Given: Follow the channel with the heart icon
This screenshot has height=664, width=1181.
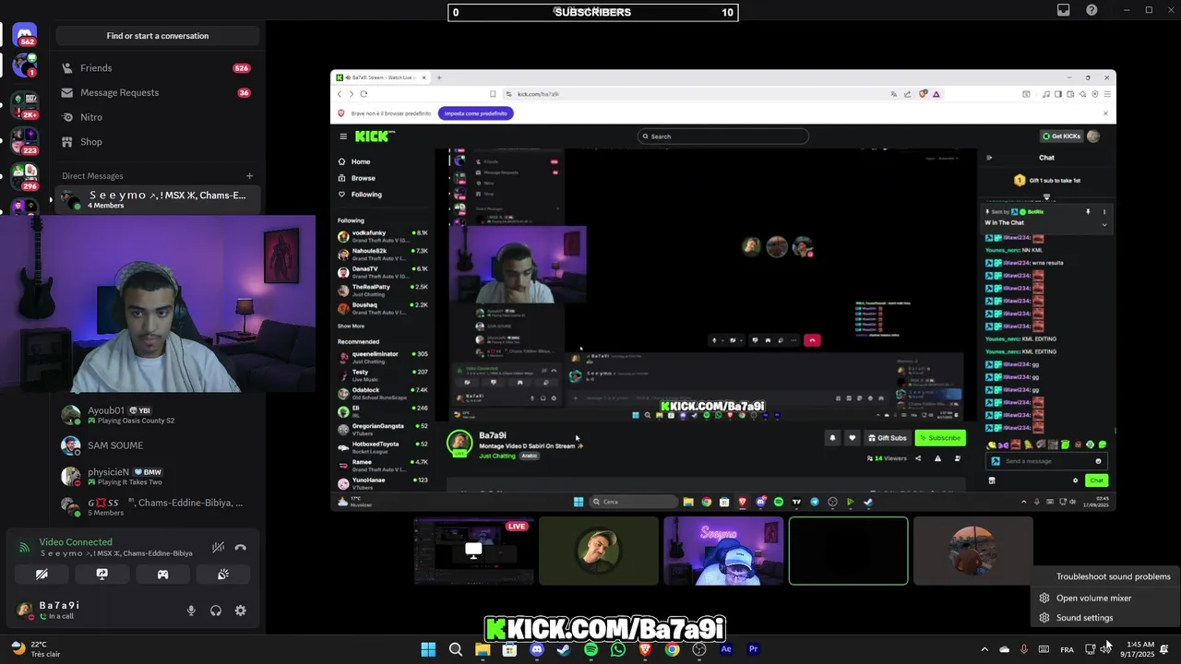Looking at the screenshot, I should click(853, 438).
